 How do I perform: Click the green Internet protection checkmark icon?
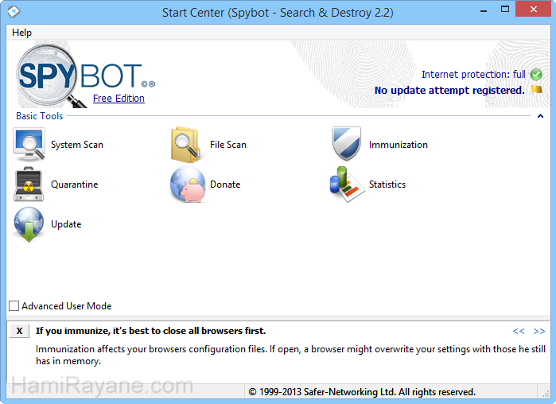pos(536,75)
